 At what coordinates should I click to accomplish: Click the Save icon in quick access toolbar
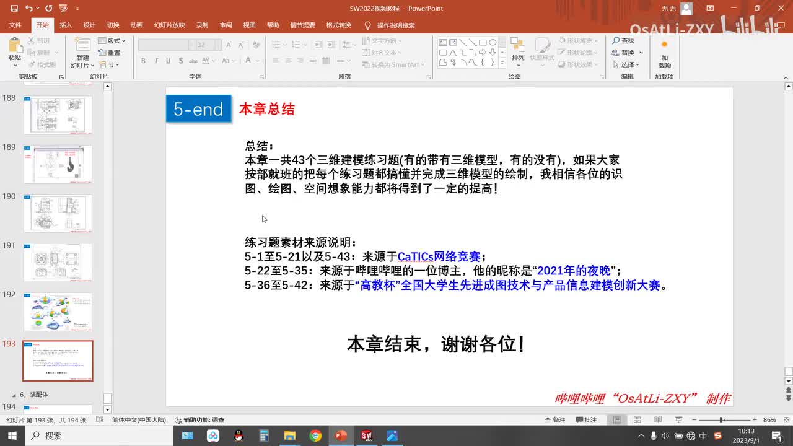coord(14,9)
